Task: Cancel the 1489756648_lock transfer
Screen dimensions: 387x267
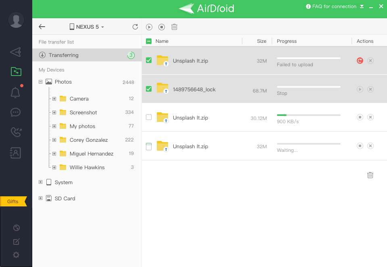Action: coord(370,89)
